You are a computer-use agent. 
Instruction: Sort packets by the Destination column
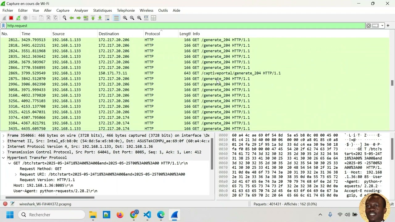120,34
